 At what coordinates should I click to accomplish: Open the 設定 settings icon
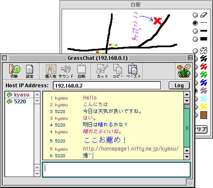tap(30, 71)
